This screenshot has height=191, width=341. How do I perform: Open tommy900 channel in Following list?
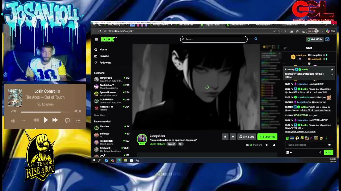[x=112, y=79]
